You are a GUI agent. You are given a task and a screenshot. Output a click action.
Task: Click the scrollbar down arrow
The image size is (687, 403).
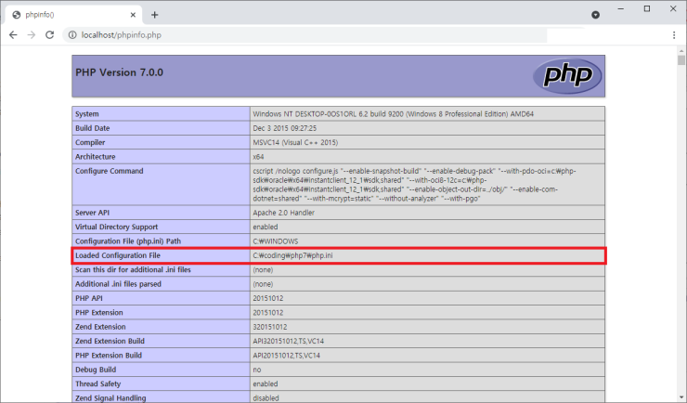click(681, 396)
